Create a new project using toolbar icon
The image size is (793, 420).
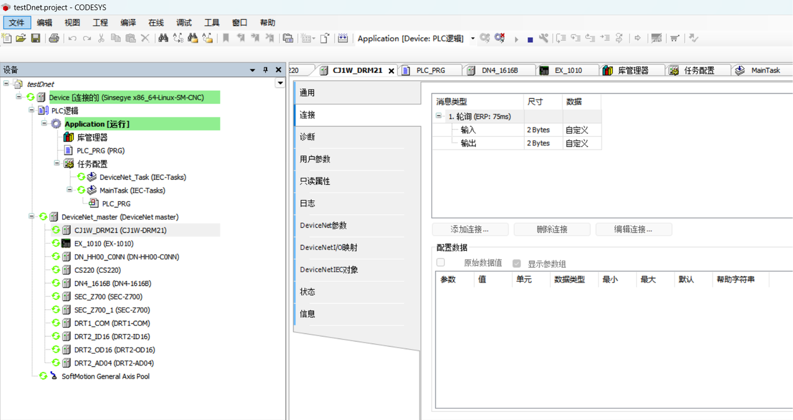pos(7,38)
